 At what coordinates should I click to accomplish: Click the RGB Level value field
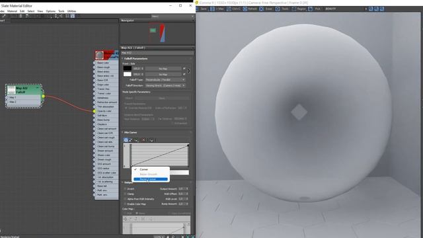click(x=182, y=199)
